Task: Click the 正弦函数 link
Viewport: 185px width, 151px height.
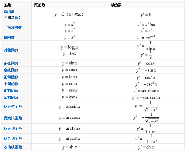Action: [x=11, y=63]
